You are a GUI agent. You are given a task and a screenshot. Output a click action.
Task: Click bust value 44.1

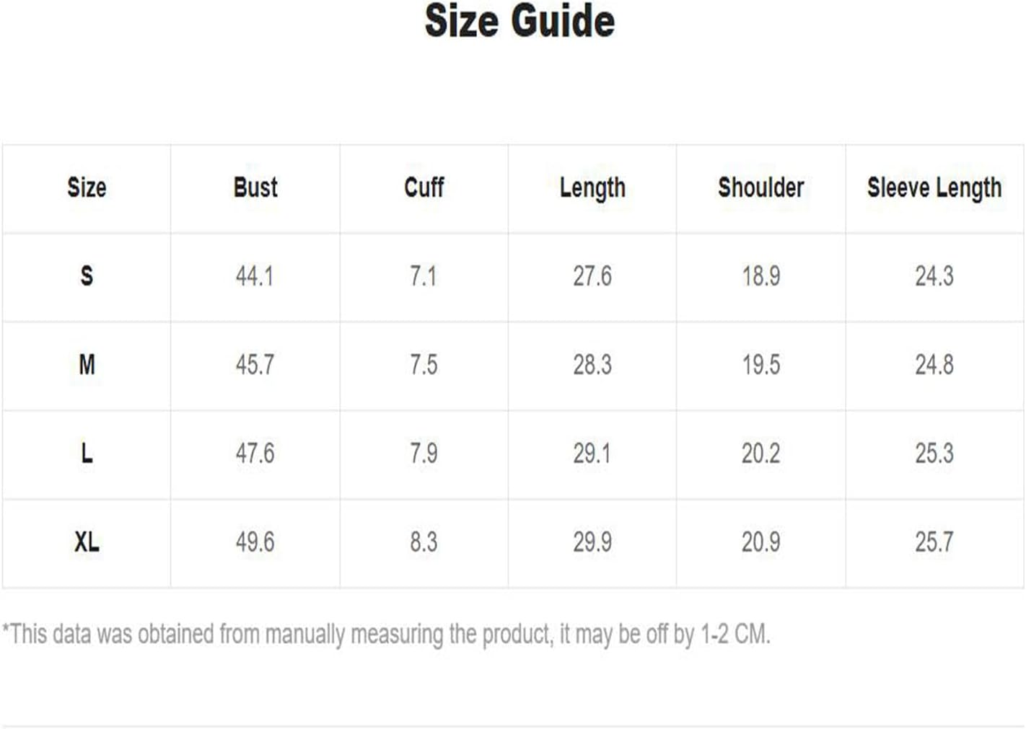pos(255,276)
